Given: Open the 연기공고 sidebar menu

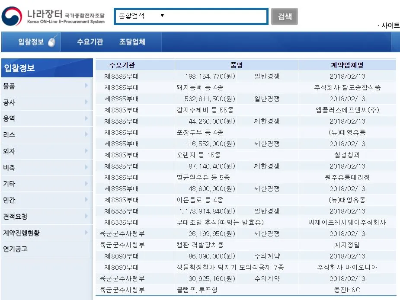Looking at the screenshot, I should pos(47,249).
